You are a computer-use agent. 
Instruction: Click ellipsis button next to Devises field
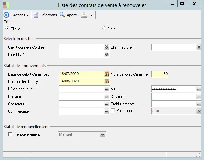tap(199, 97)
